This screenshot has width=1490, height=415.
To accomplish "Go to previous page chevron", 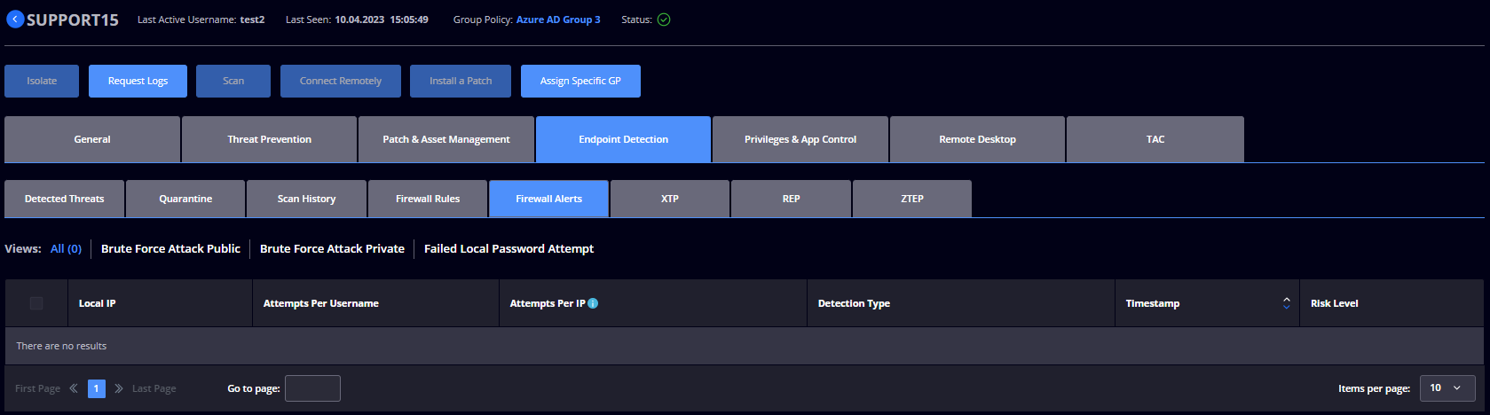I will pos(74,388).
